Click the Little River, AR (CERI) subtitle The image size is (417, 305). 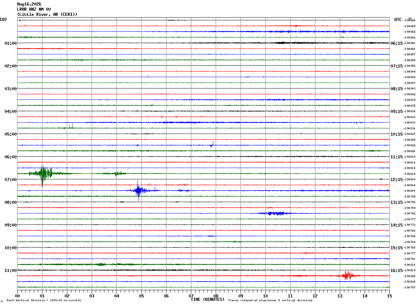47,14
